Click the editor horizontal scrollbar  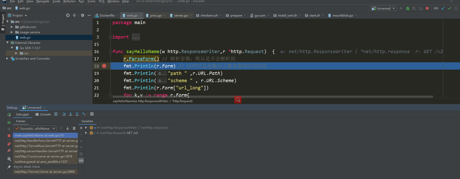coord(272,96)
